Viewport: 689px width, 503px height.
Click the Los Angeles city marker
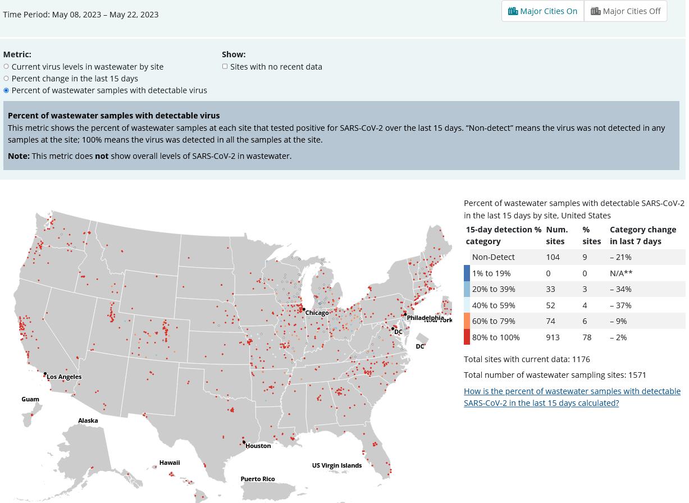pos(45,373)
